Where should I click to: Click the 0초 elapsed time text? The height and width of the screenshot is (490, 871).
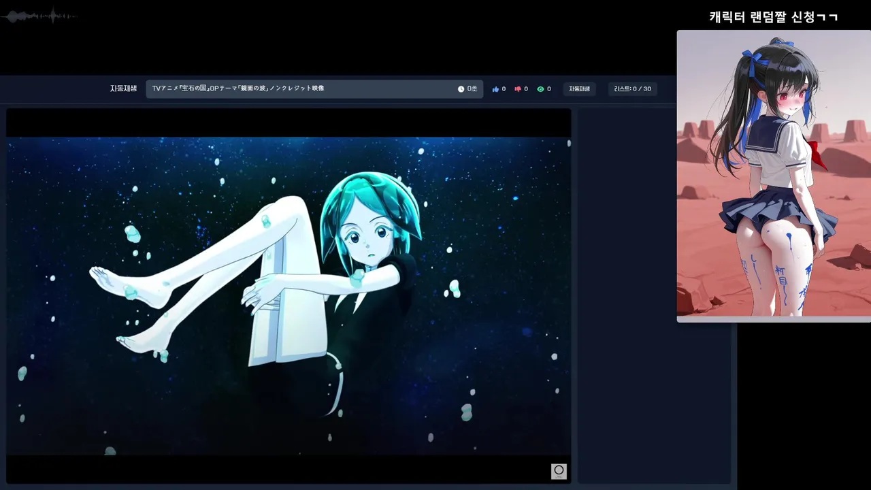coord(472,89)
